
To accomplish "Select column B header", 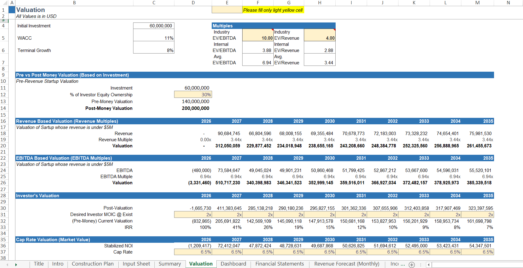I will (74, 3).
